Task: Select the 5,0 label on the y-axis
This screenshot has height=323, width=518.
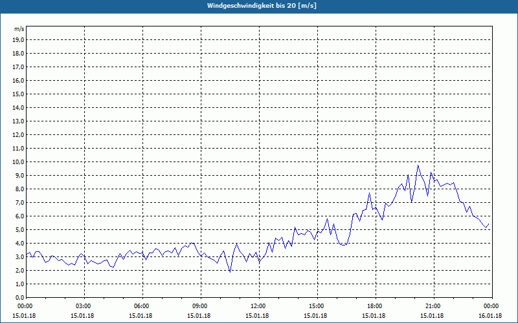Action: coord(19,230)
